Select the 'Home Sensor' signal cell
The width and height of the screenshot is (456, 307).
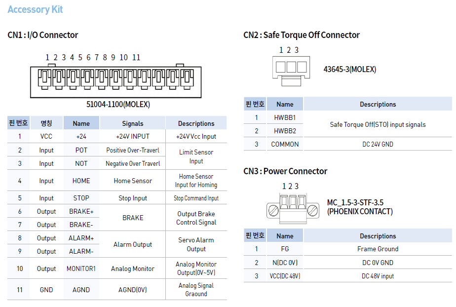point(133,181)
